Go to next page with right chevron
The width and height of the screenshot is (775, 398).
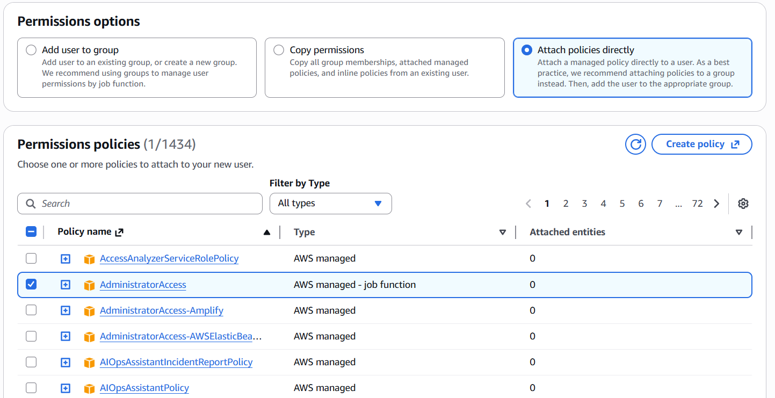(716, 204)
